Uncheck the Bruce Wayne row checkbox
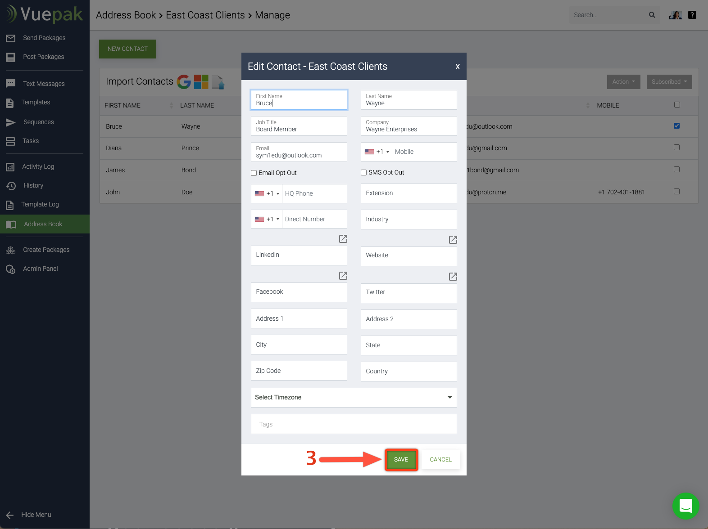This screenshot has width=708, height=529. click(x=676, y=126)
